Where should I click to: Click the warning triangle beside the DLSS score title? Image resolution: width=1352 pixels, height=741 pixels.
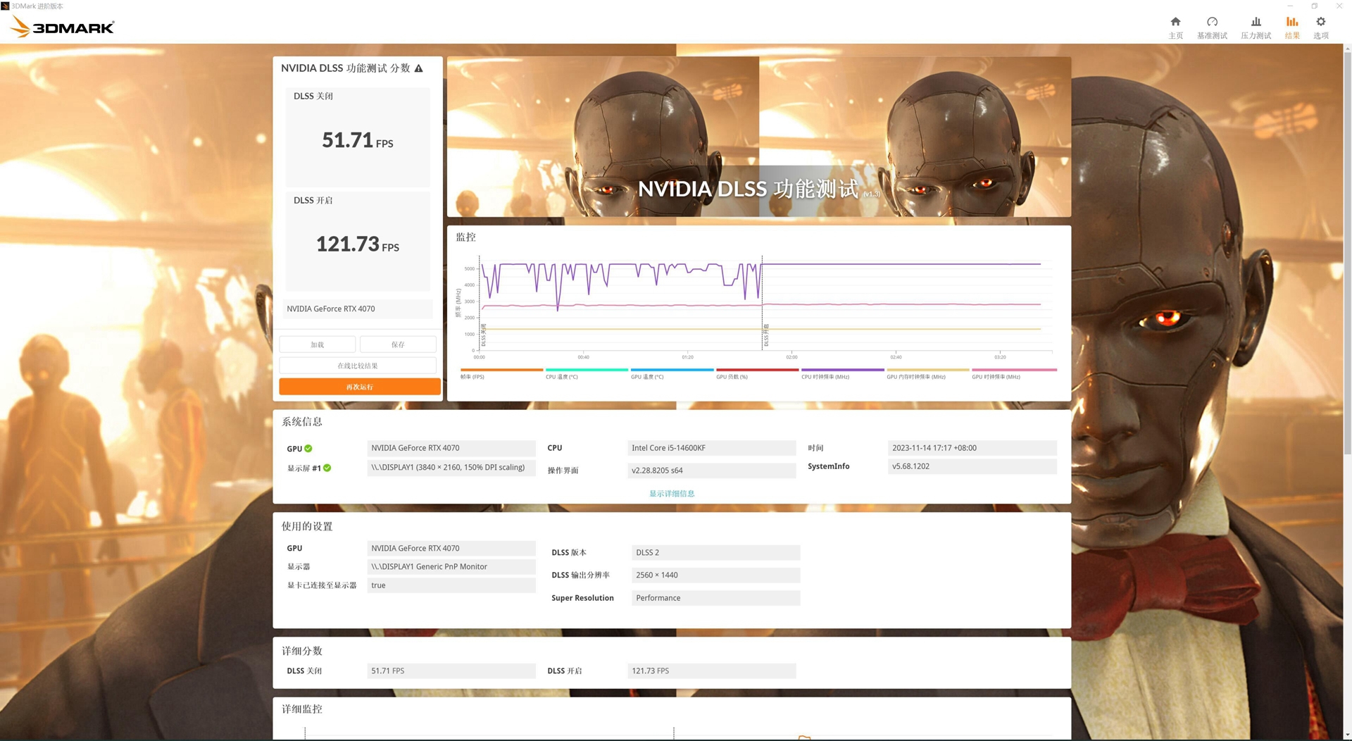[419, 68]
